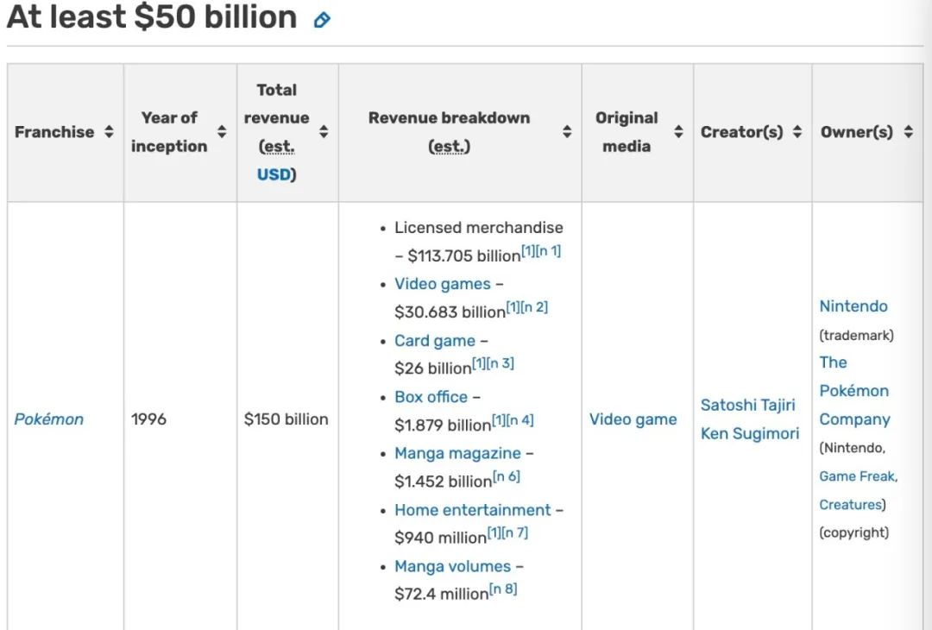
Task: Open the Nintendo owner link
Action: click(x=853, y=306)
